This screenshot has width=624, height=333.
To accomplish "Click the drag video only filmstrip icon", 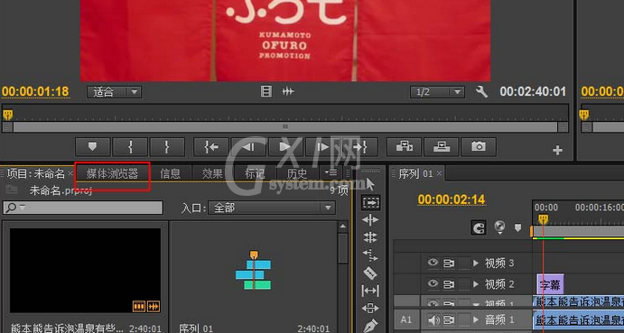I will click(266, 92).
